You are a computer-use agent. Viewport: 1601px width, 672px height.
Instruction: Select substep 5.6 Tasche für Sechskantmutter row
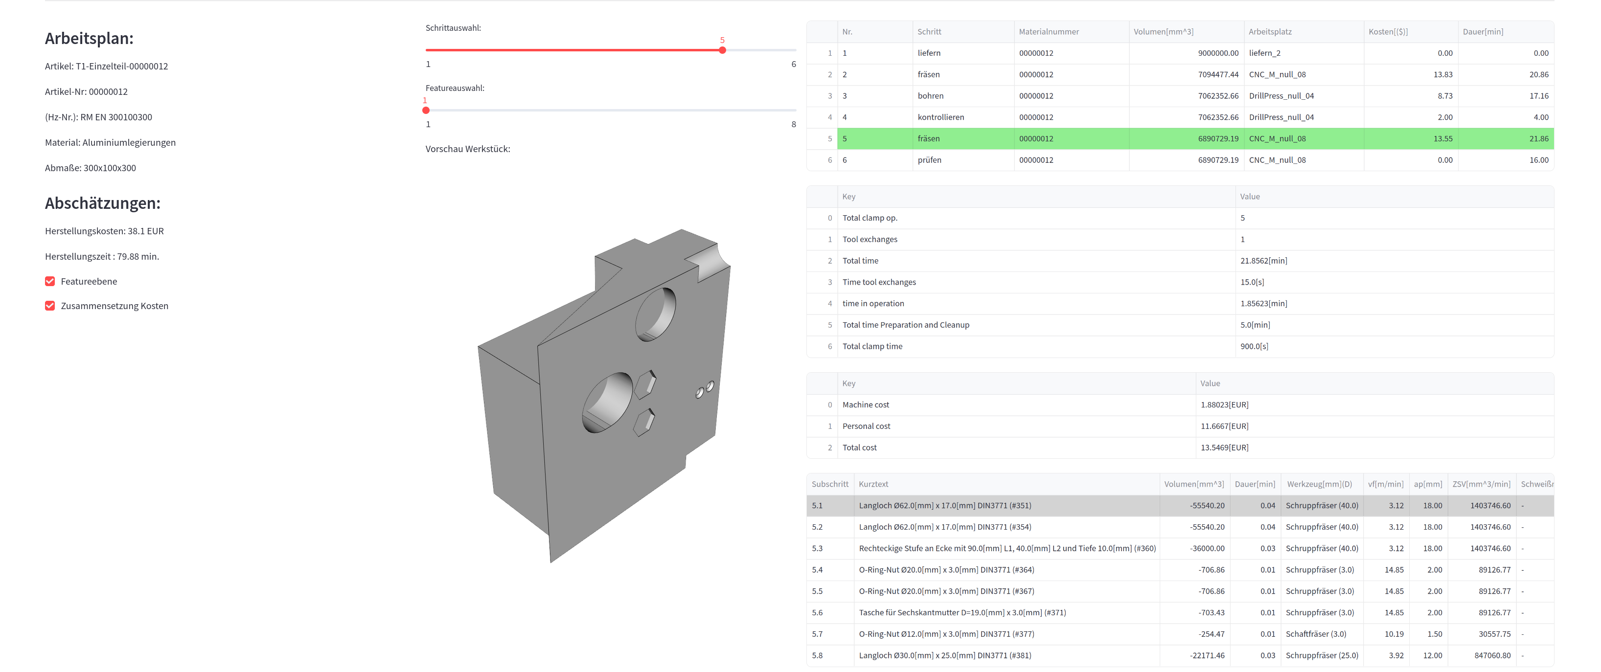1180,612
